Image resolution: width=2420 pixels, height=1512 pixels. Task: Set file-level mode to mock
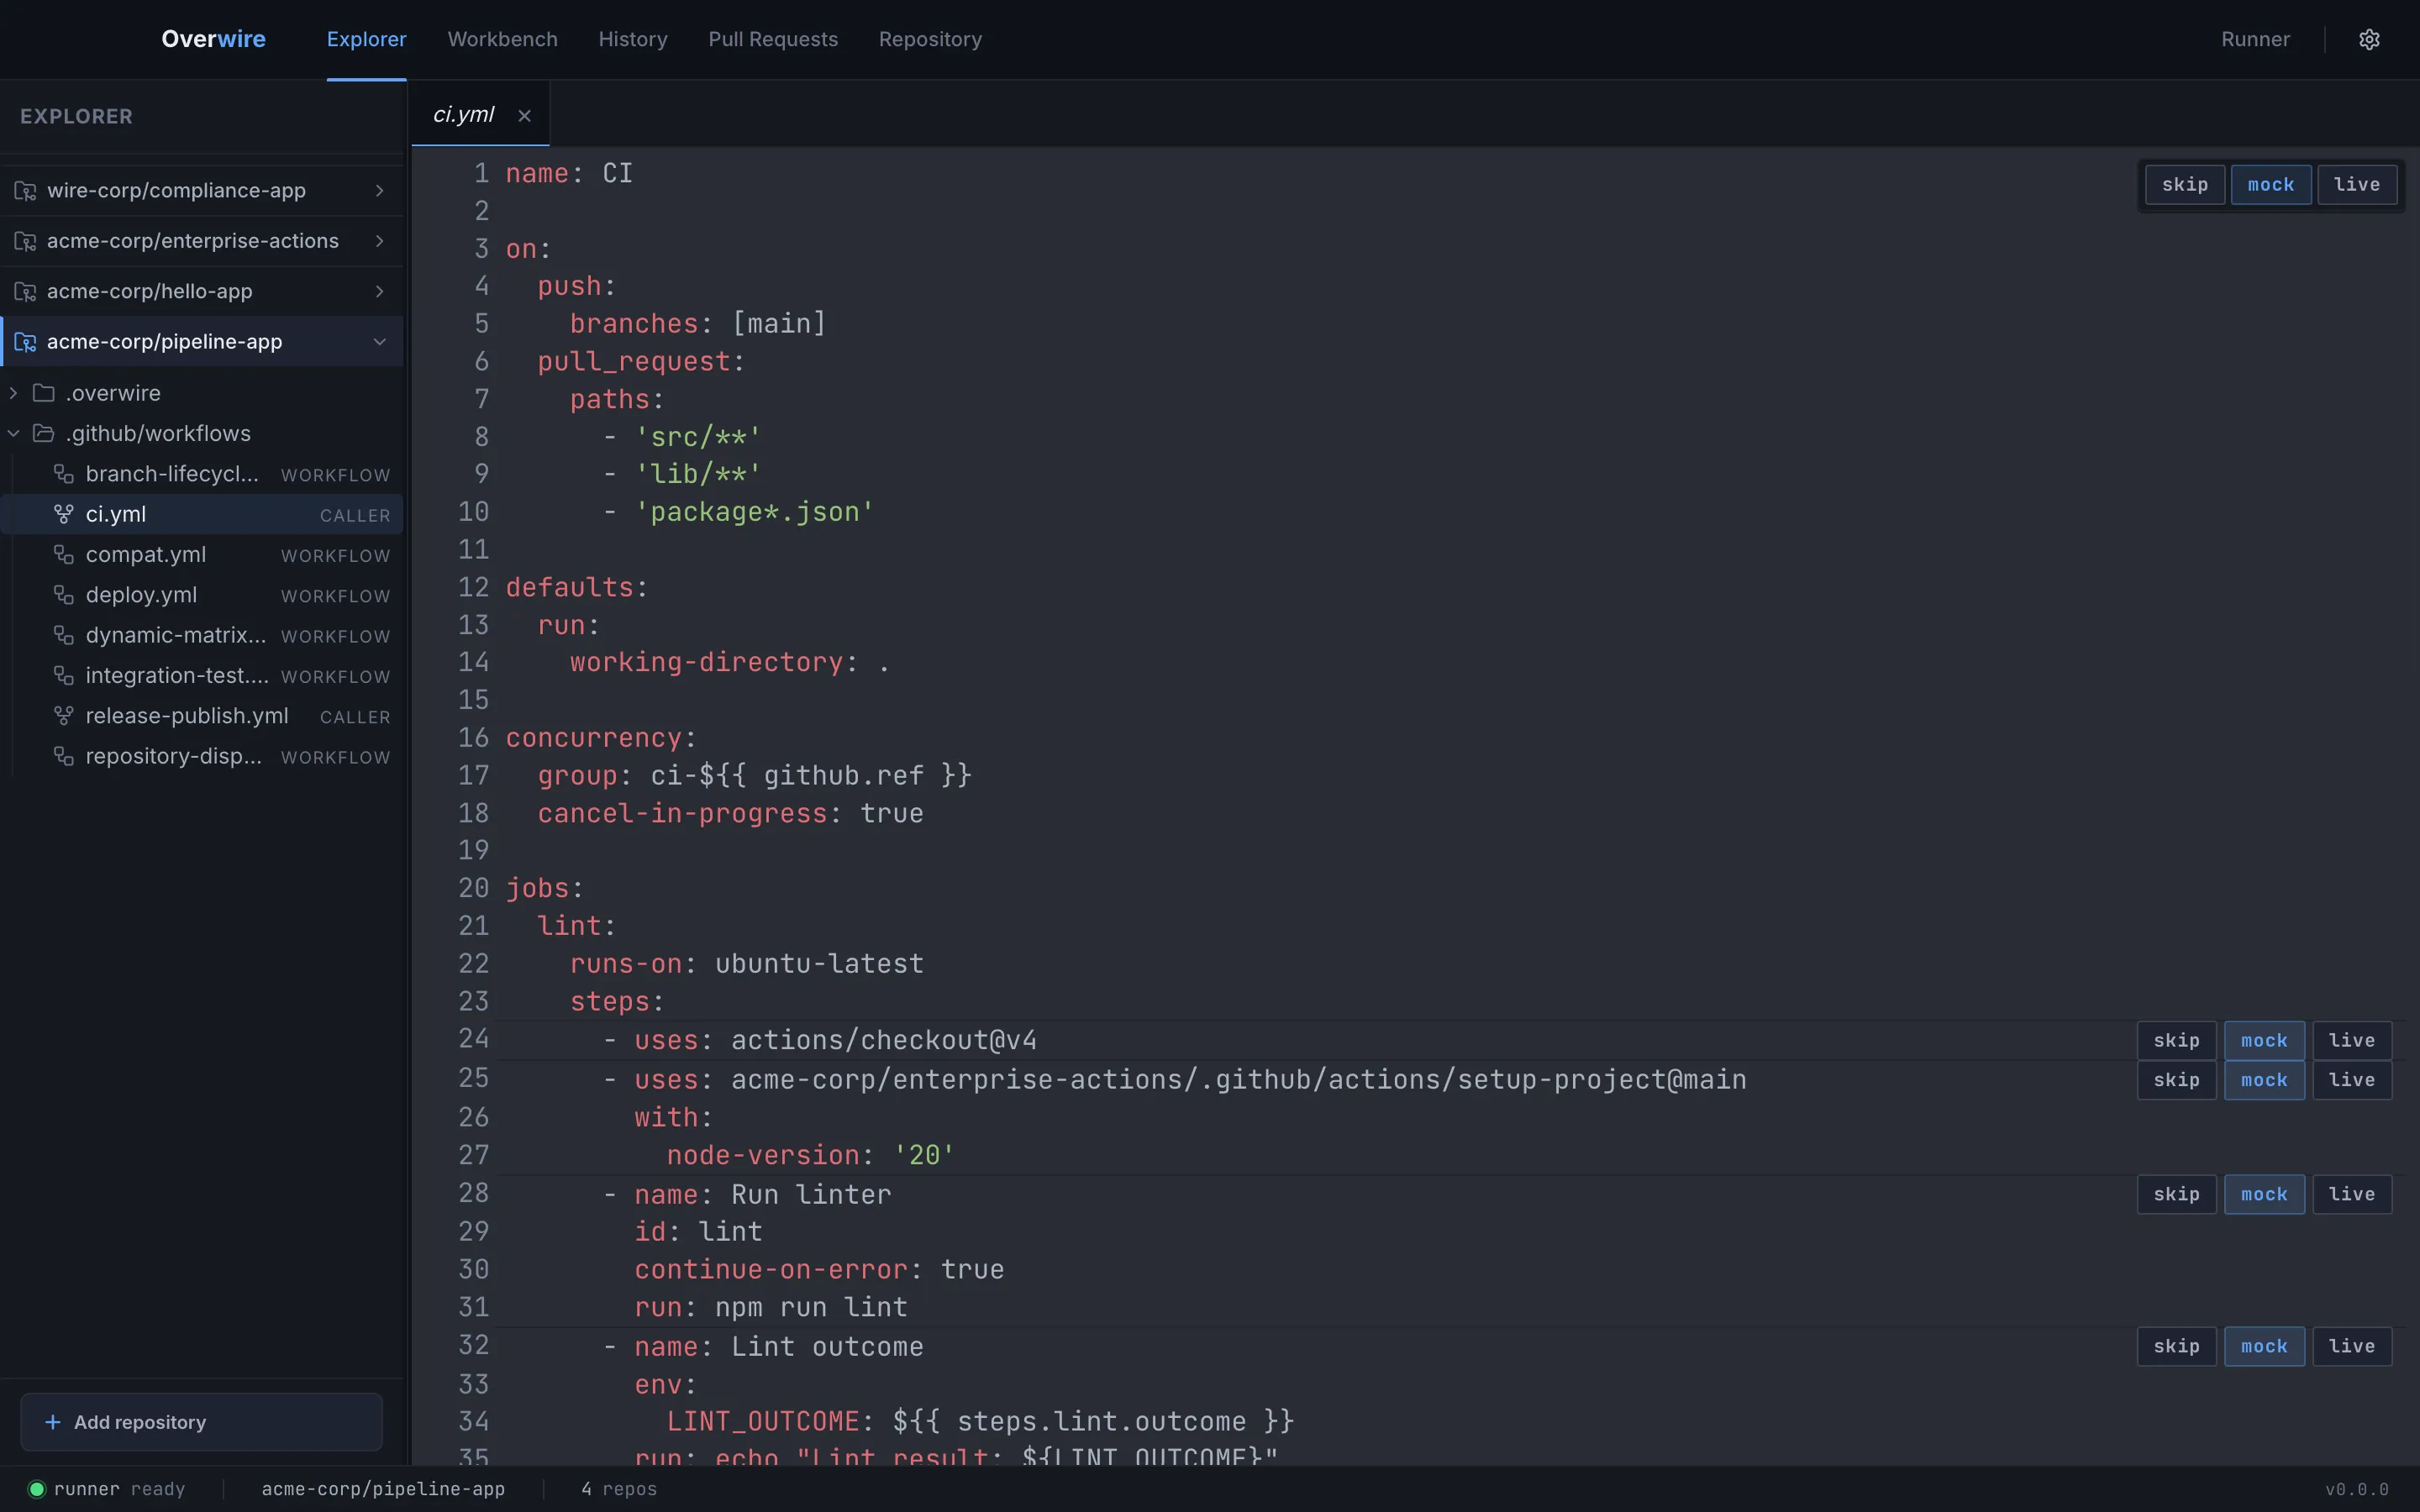click(2271, 184)
